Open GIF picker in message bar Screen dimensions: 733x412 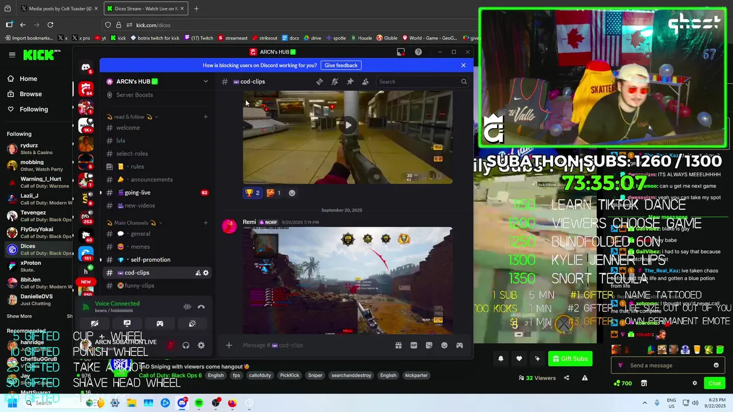(x=413, y=345)
